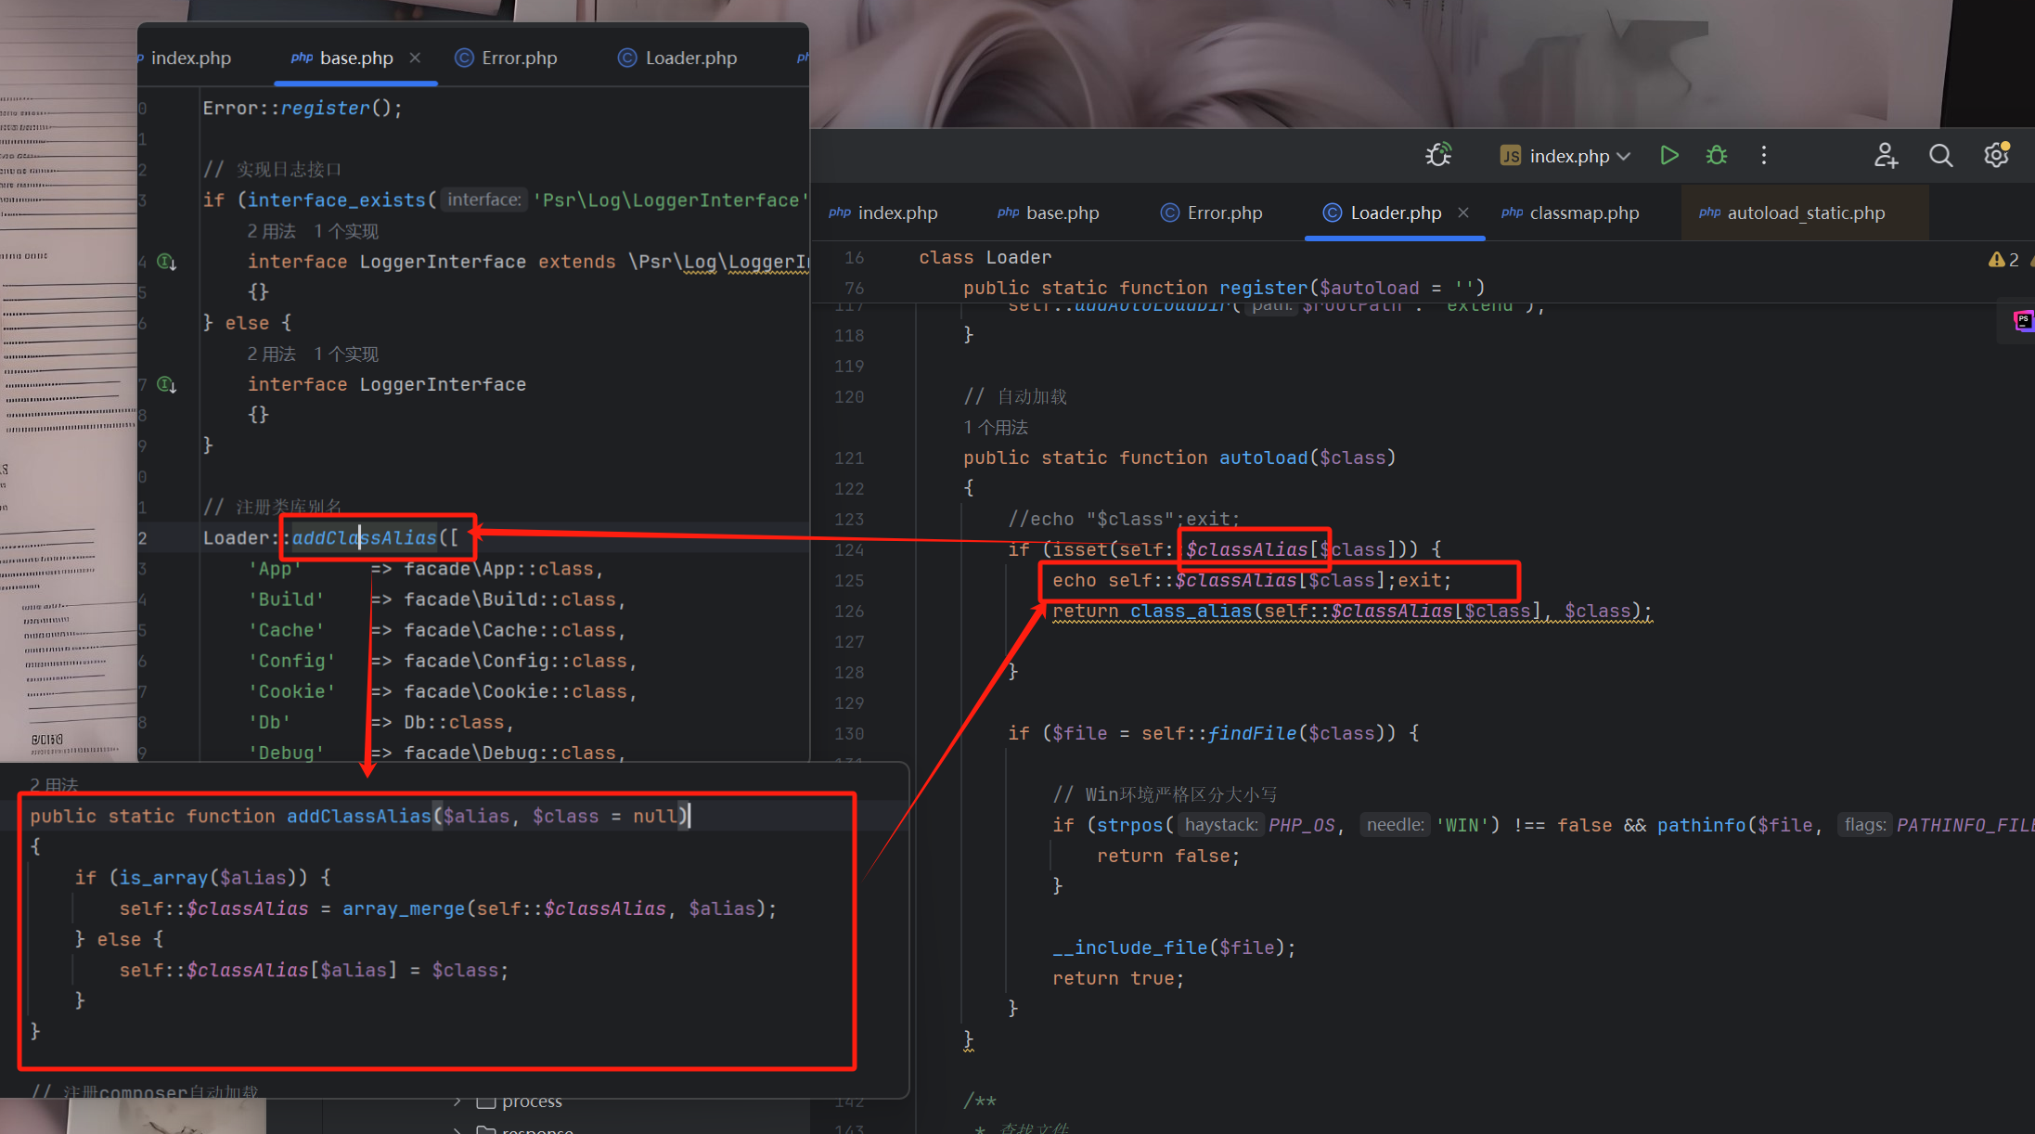The width and height of the screenshot is (2035, 1134).
Task: Click the listen for debug connections icon
Action: pyautogui.click(x=1438, y=155)
